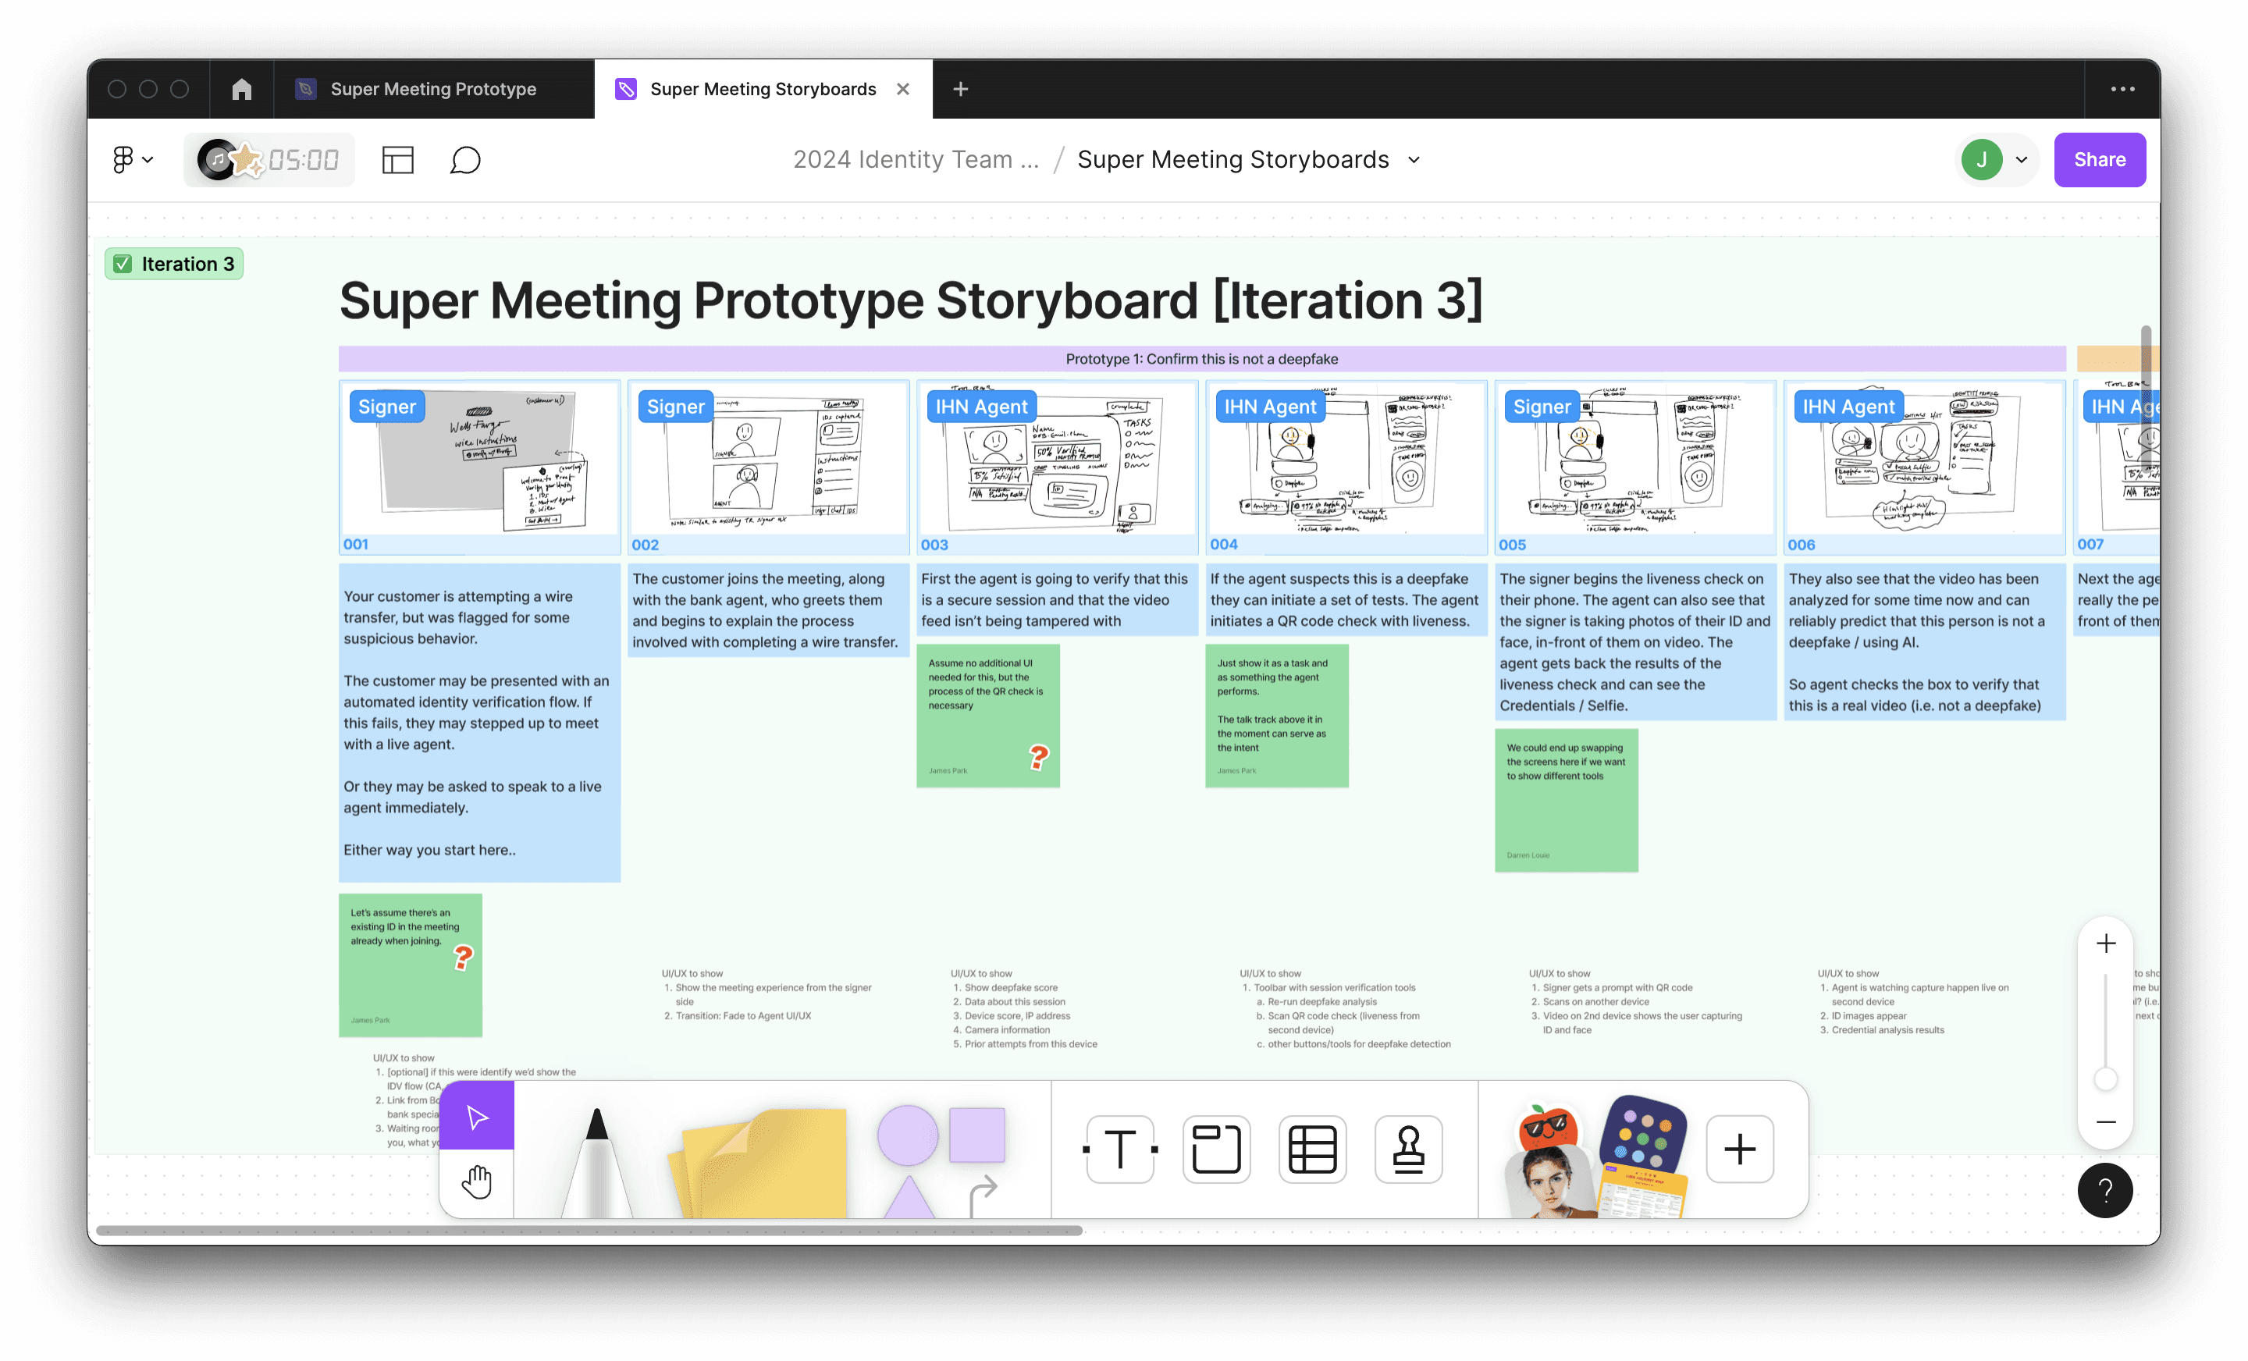
Task: Open the file name dropdown chevron
Action: pyautogui.click(x=1414, y=160)
